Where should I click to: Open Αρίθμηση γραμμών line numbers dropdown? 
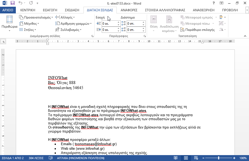(x=74, y=24)
